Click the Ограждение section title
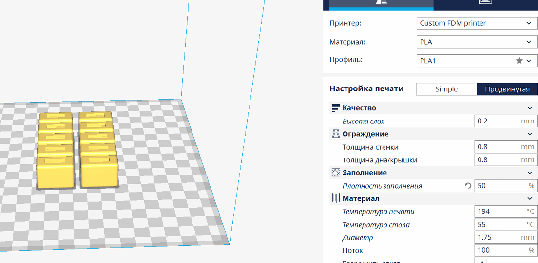538x263 pixels. [365, 134]
